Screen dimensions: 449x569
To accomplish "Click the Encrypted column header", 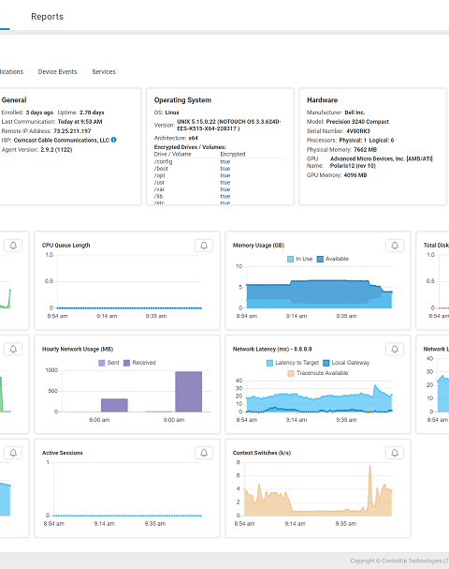I will click(233, 155).
